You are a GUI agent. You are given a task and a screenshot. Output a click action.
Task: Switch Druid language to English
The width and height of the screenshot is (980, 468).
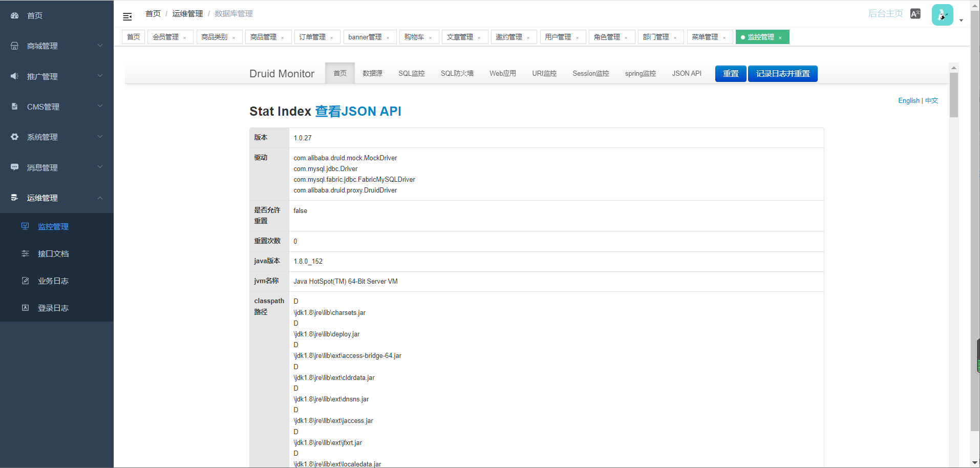(x=908, y=100)
